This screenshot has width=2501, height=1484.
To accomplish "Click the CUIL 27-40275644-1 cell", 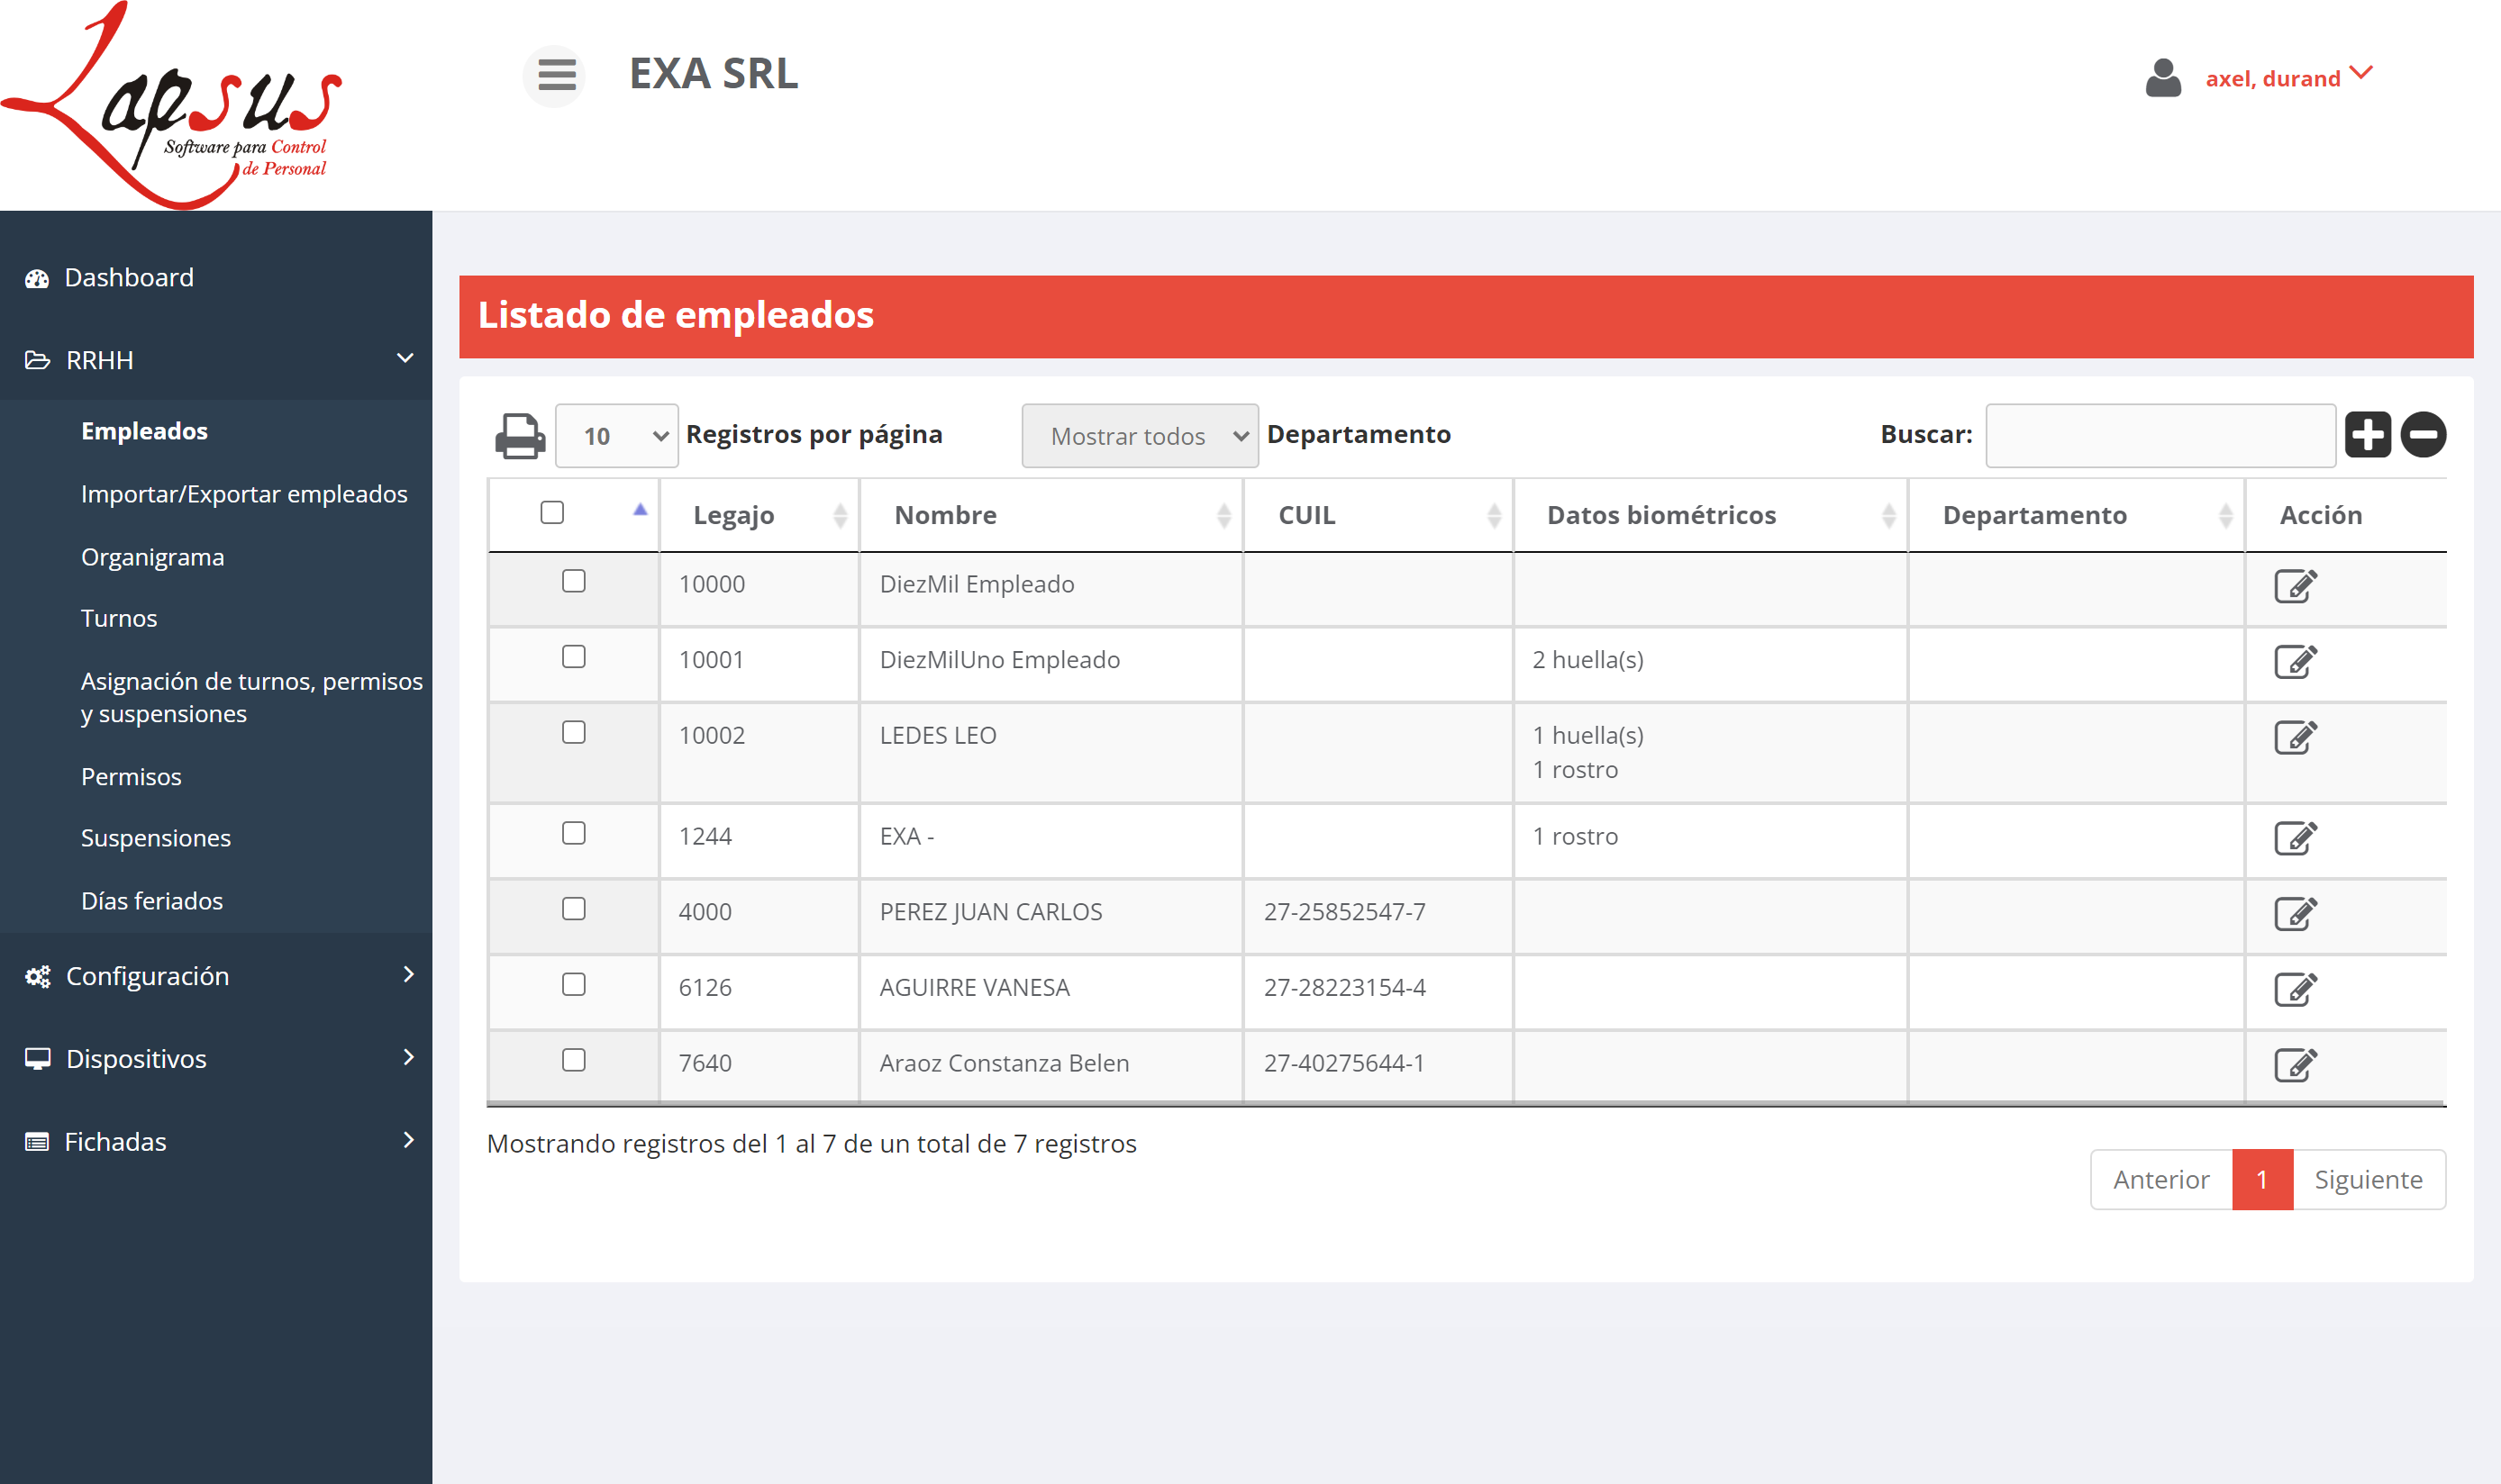I will pyautogui.click(x=1378, y=1065).
